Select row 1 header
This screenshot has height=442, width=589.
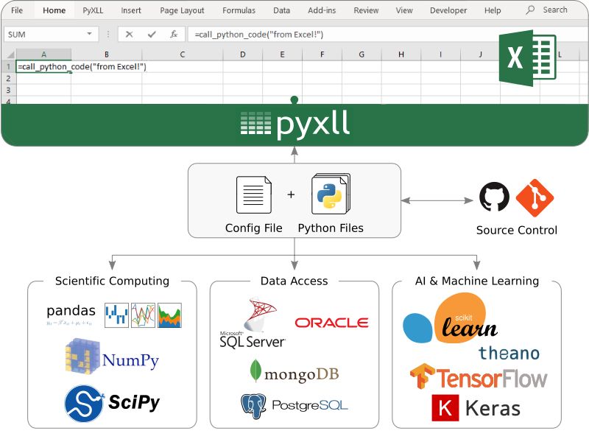(8, 66)
